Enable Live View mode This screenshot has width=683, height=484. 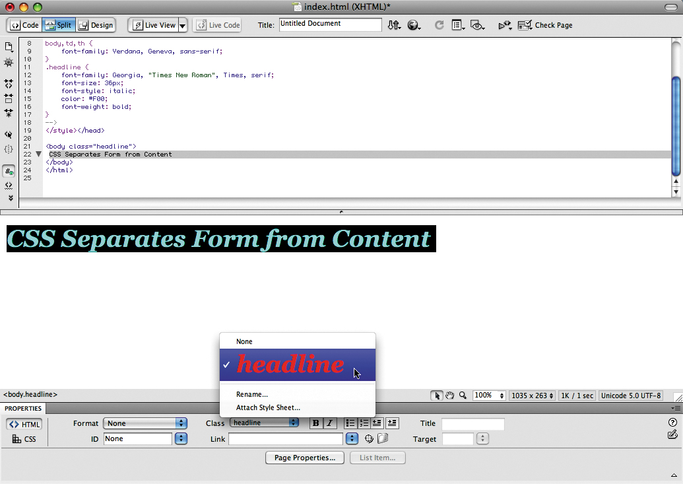tap(154, 25)
